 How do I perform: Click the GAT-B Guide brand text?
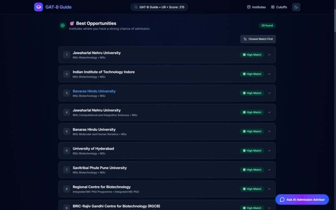(58, 7)
